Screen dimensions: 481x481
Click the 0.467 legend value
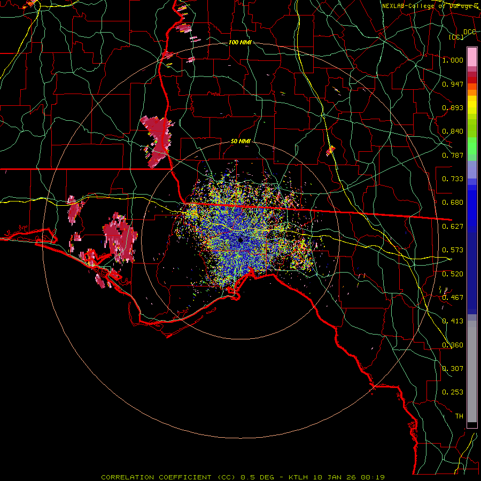[453, 298]
